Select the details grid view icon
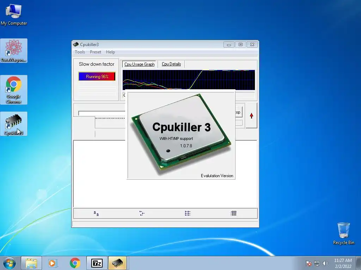 pos(233,213)
